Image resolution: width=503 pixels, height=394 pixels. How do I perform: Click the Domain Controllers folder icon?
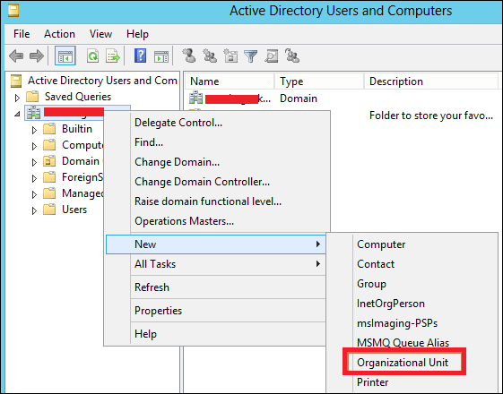click(x=49, y=161)
